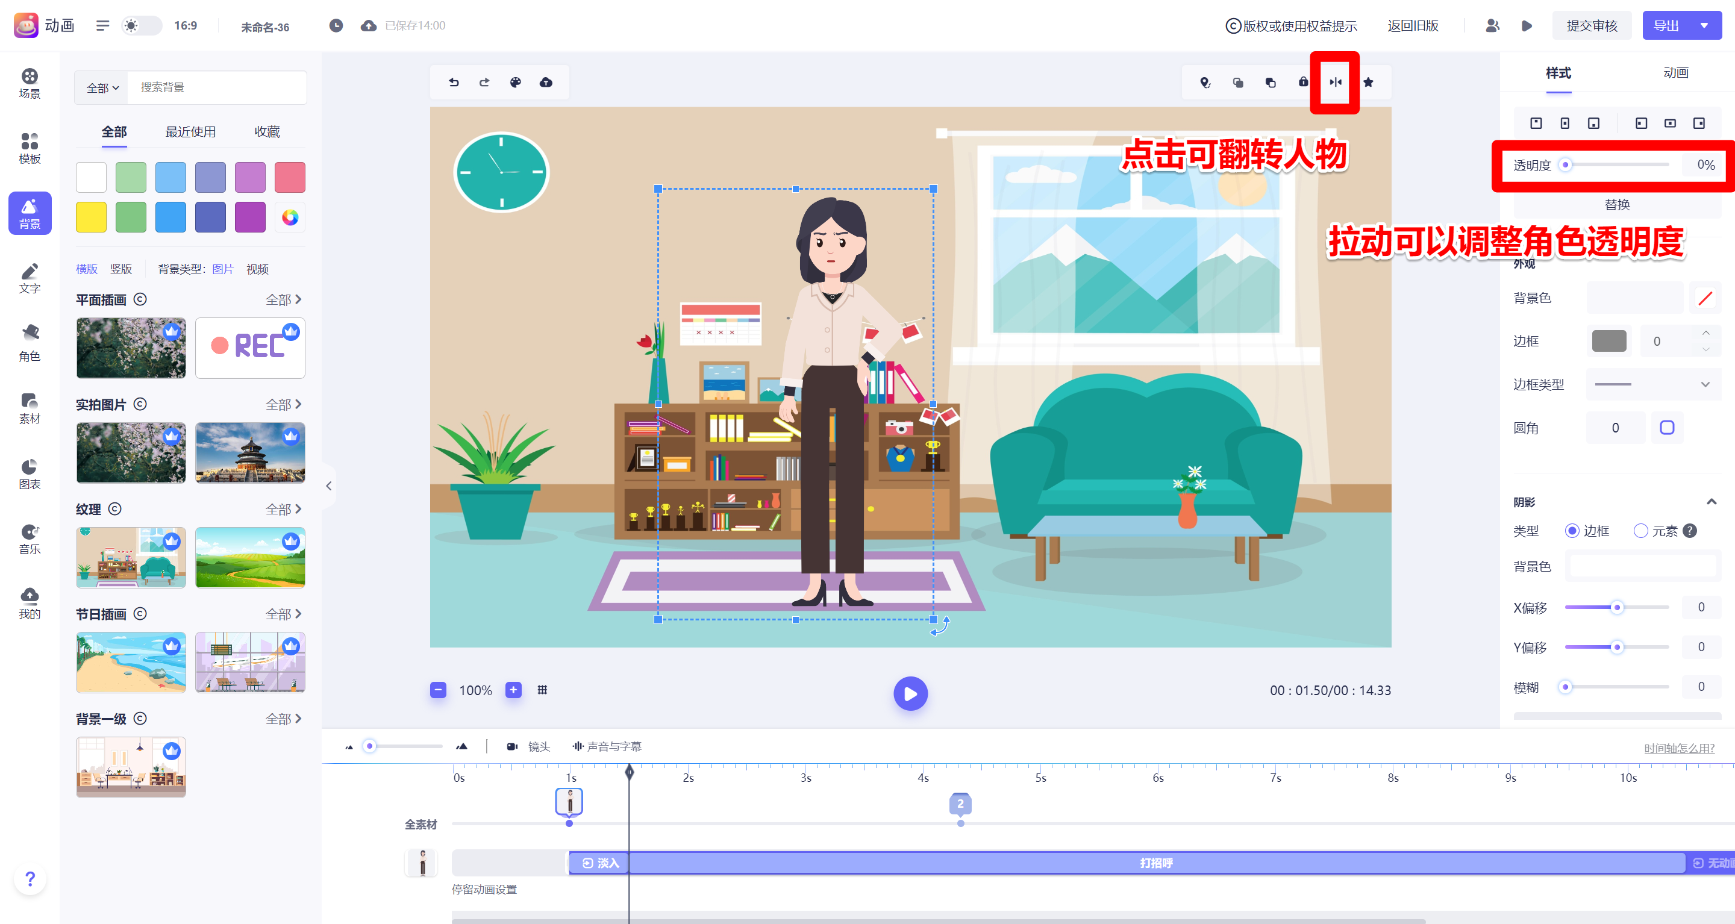The height and width of the screenshot is (924, 1735).
Task: Open the 素材 materials panel
Action: coord(30,408)
